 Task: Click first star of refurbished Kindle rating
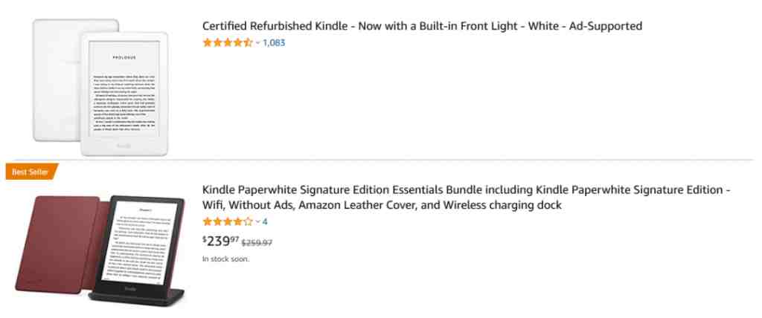pyautogui.click(x=208, y=43)
